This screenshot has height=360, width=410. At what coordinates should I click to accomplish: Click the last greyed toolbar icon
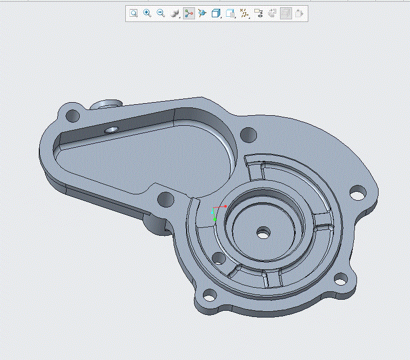(x=299, y=13)
